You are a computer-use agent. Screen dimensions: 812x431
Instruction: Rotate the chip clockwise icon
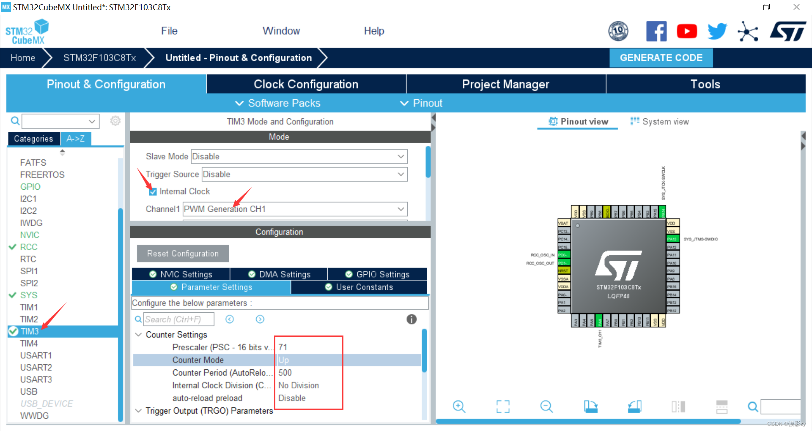coord(591,406)
